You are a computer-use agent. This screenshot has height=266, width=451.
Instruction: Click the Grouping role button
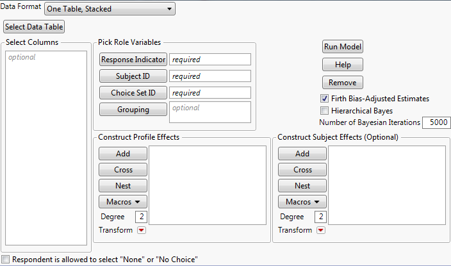[133, 110]
